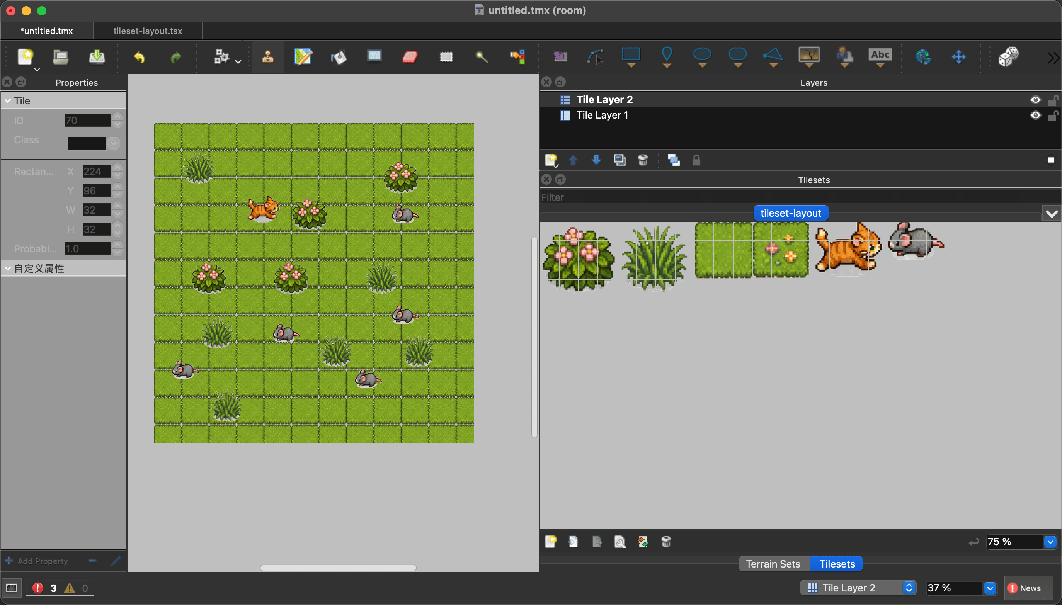The width and height of the screenshot is (1062, 605).
Task: Collapse the Tile properties group
Action: pyautogui.click(x=7, y=100)
